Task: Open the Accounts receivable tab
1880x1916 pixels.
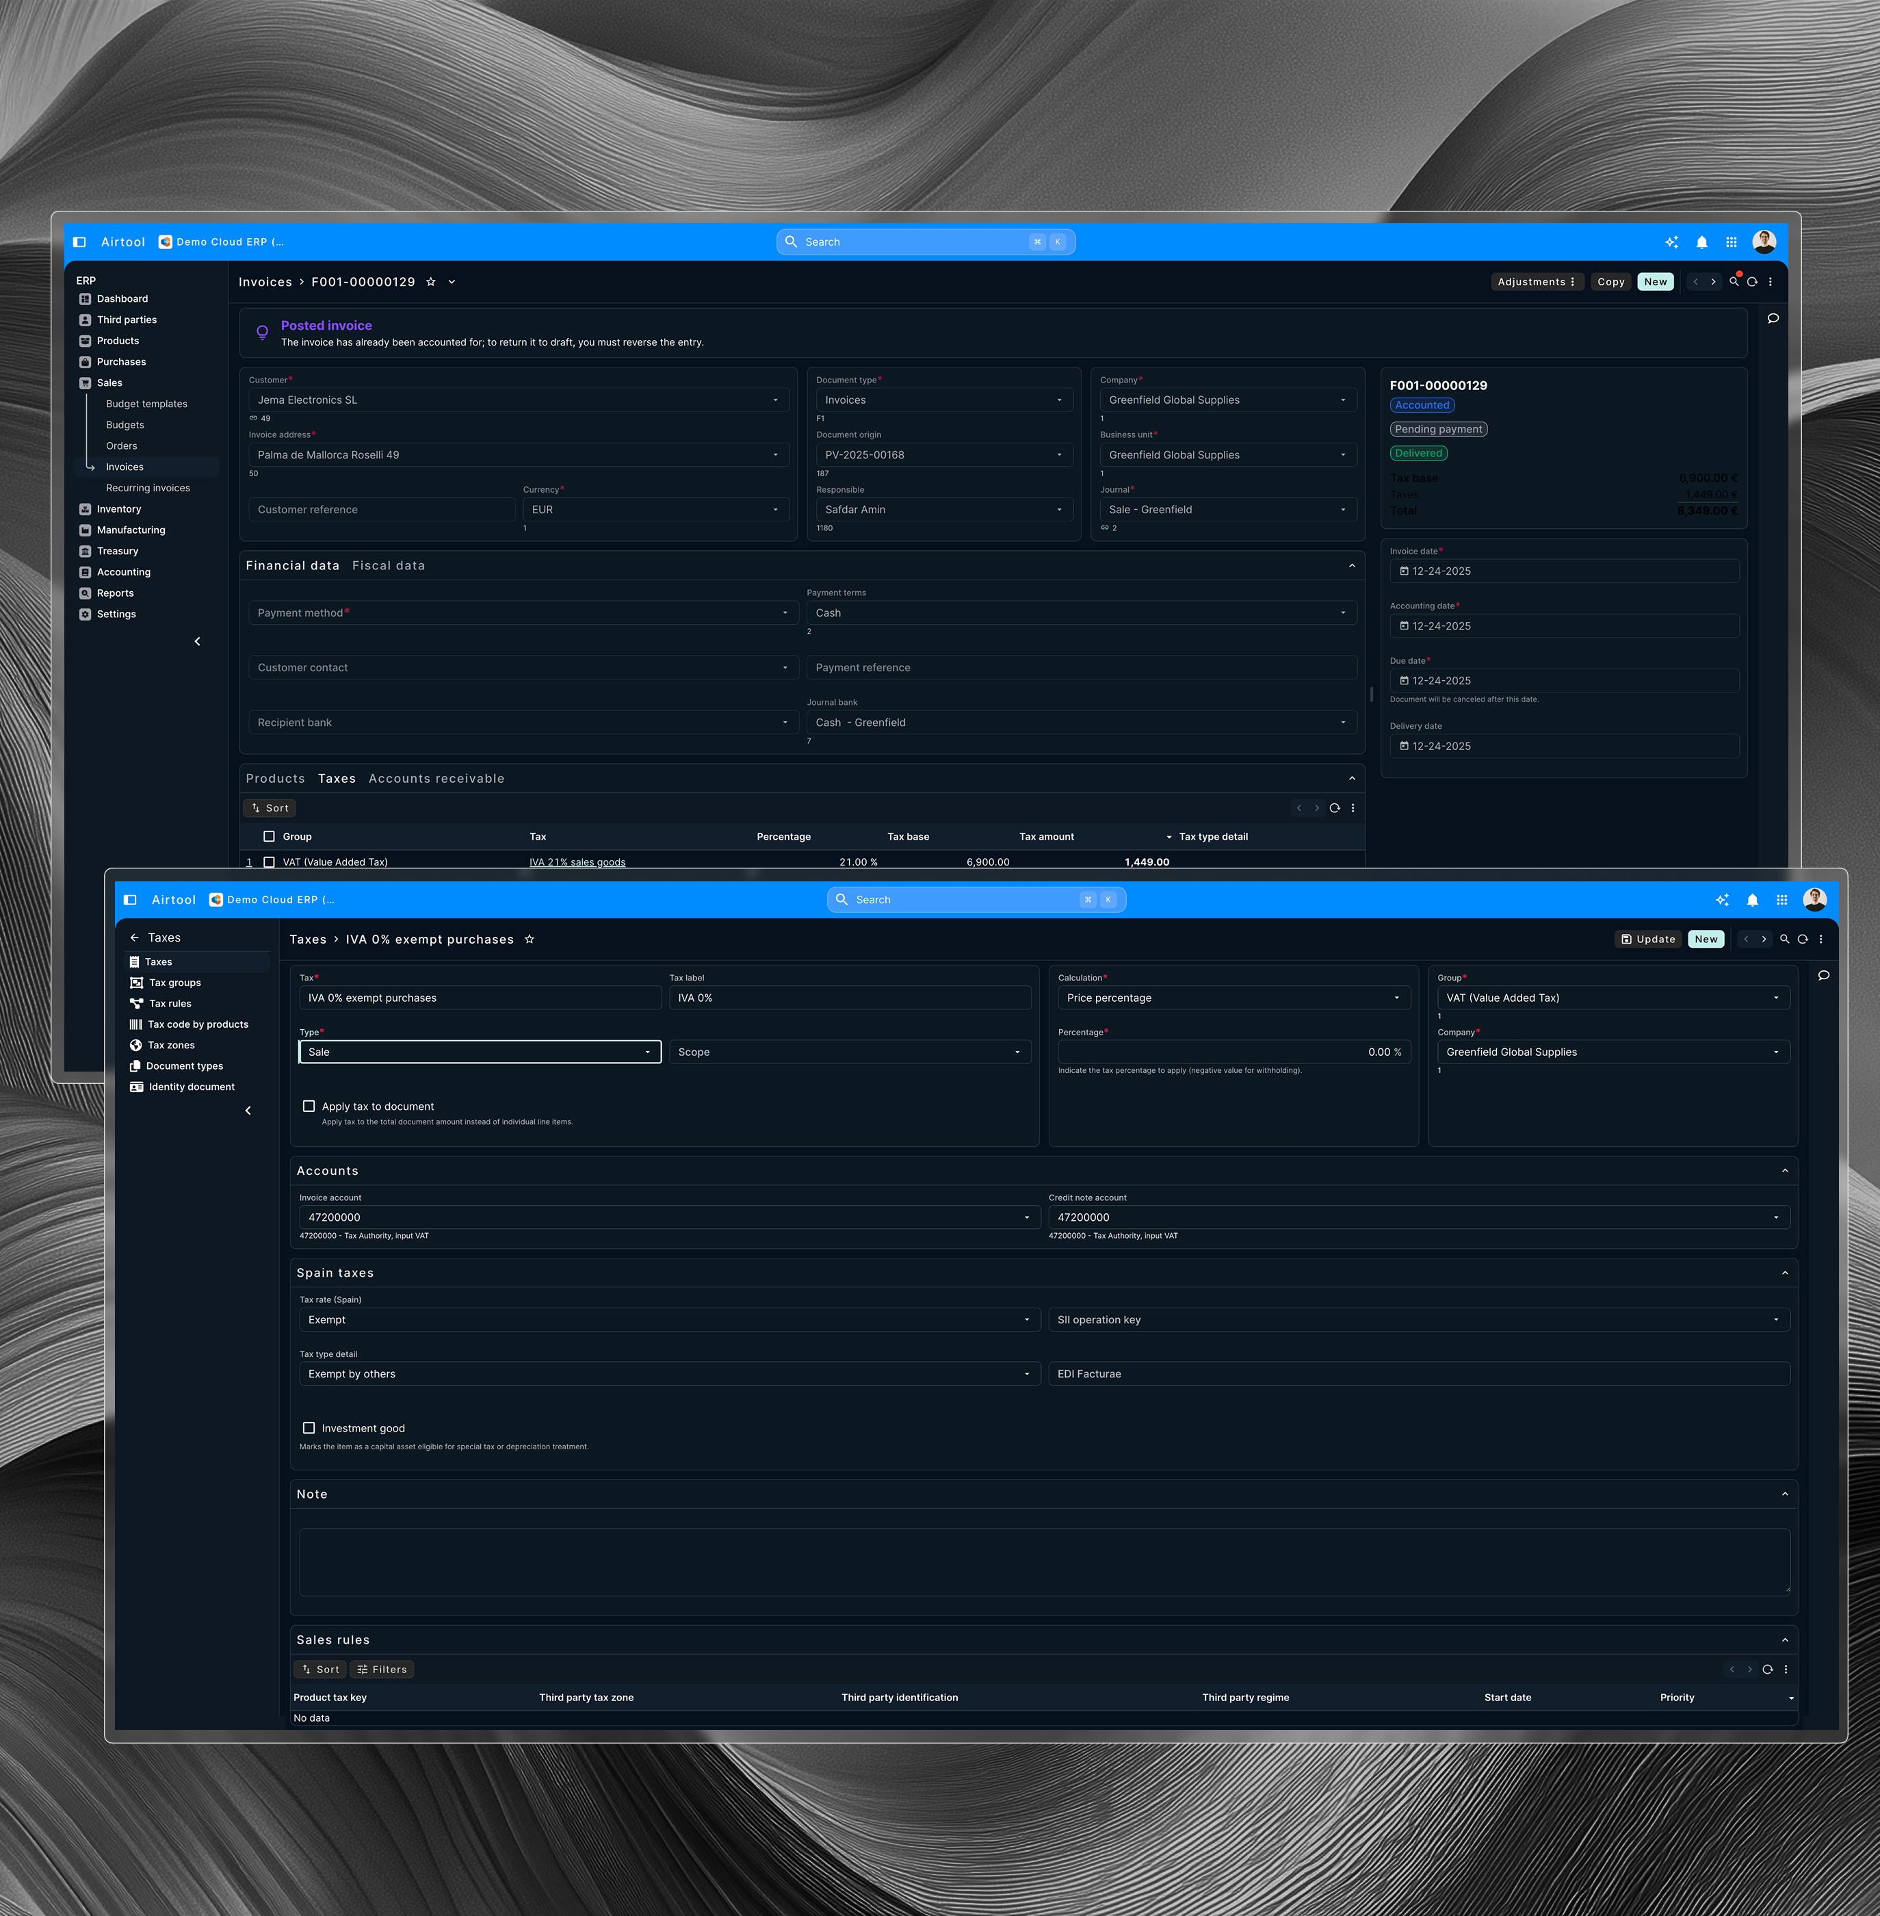Action: [436, 779]
